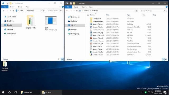The image size is (169, 95).
Task: Select Source File.xlsx row
Action: 121,52
